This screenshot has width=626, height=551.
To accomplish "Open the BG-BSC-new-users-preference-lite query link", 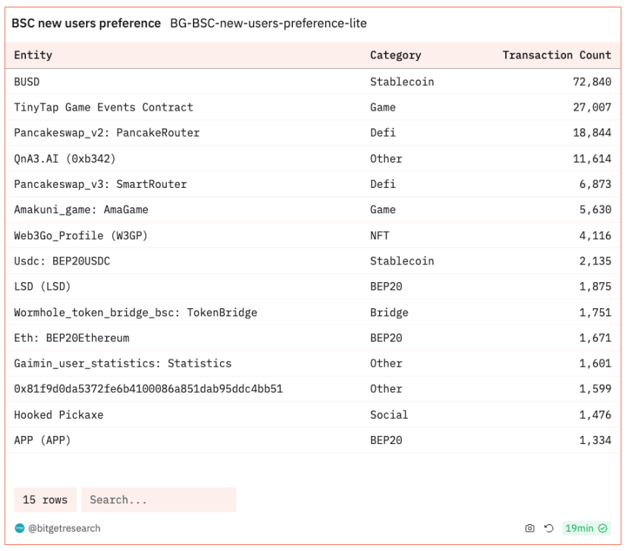I will pos(268,24).
